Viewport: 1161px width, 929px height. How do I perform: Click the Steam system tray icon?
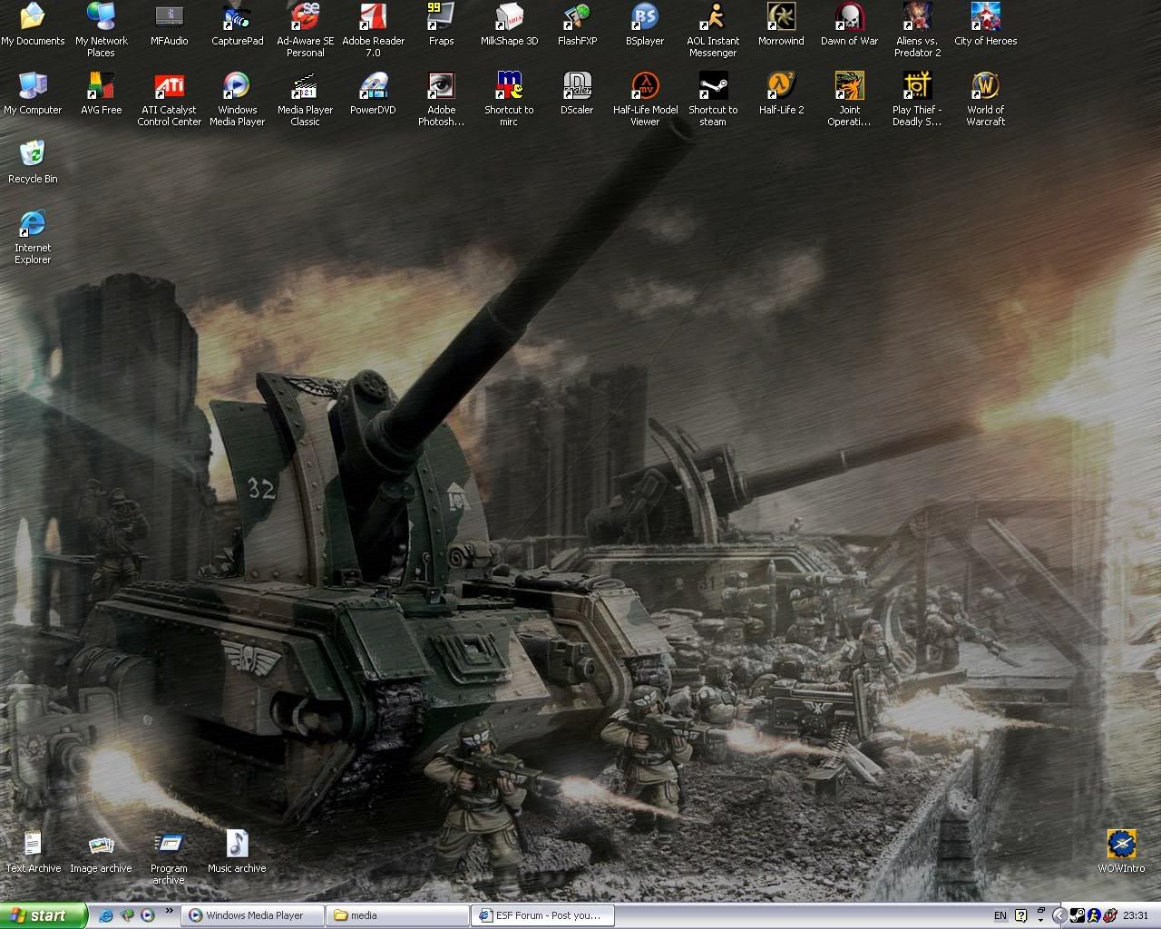click(1078, 915)
